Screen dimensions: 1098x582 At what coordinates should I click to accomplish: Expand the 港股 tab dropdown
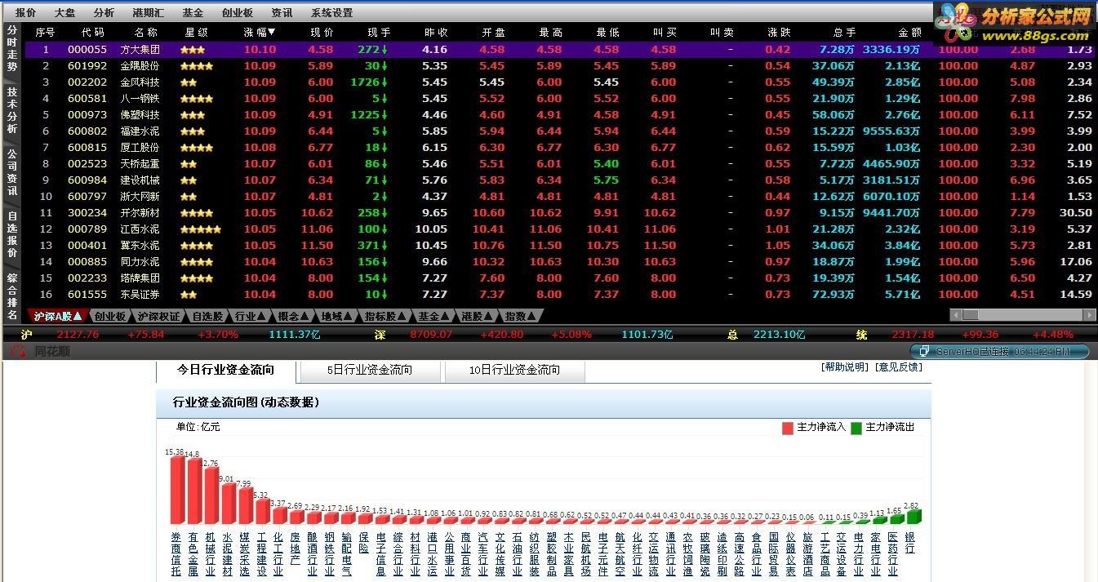(x=488, y=316)
